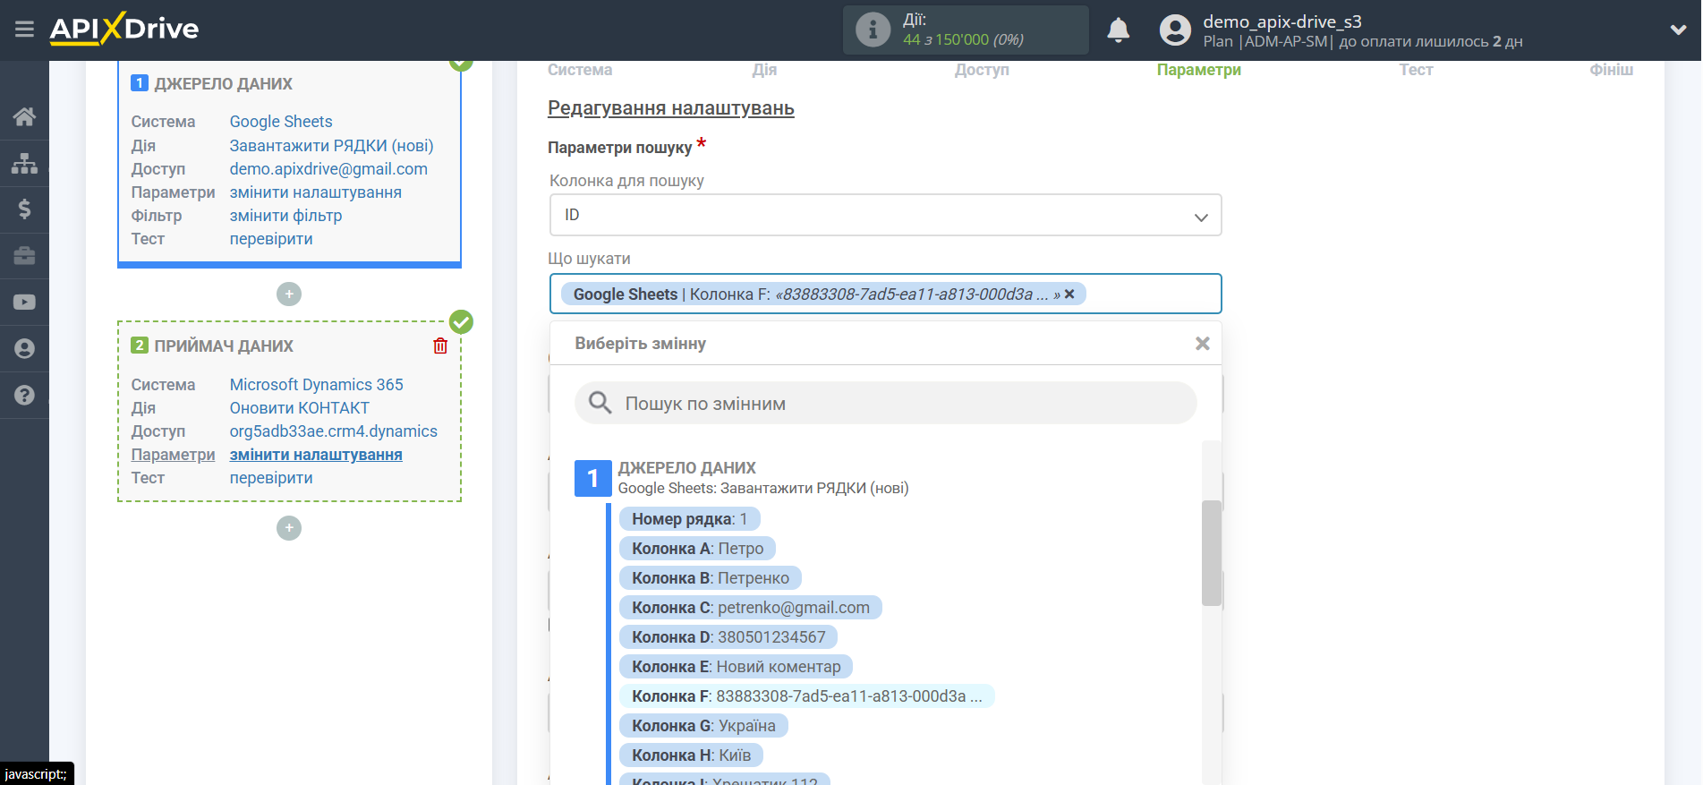Remove the Google Sheets Колонка F tag

pyautogui.click(x=1069, y=294)
